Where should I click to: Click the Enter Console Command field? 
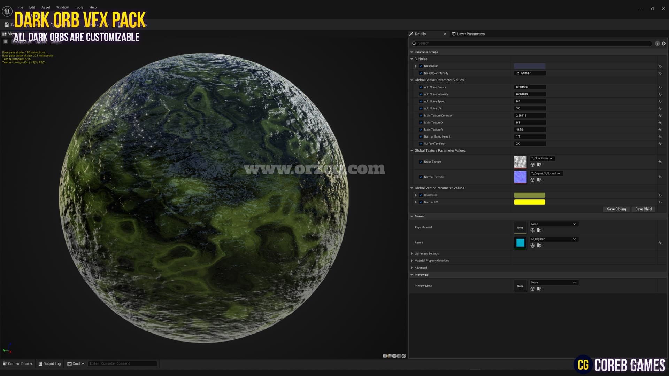(122, 364)
